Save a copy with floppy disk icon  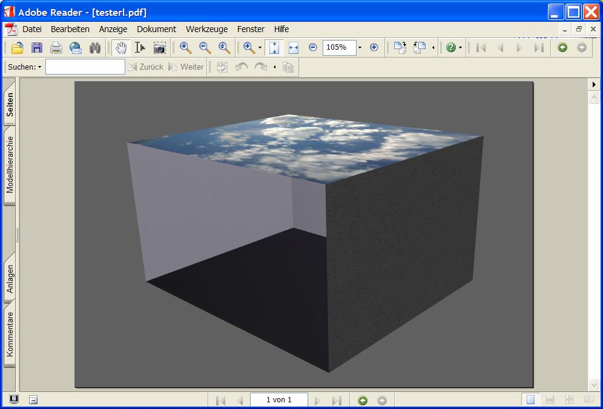[37, 48]
